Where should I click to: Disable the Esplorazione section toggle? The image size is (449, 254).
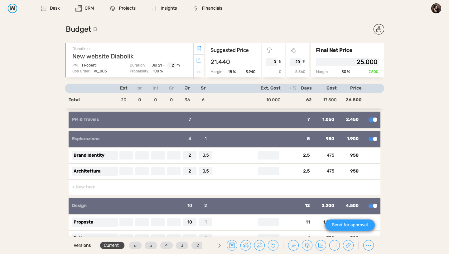373,139
